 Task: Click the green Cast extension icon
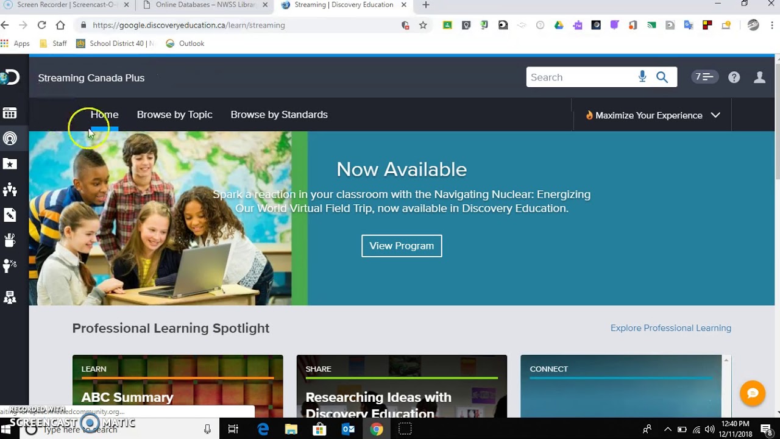click(x=651, y=25)
